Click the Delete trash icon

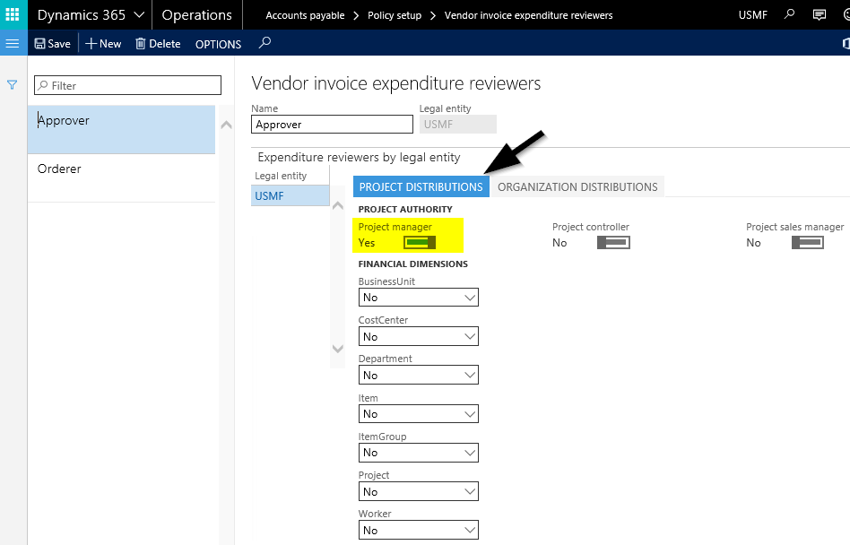[141, 44]
